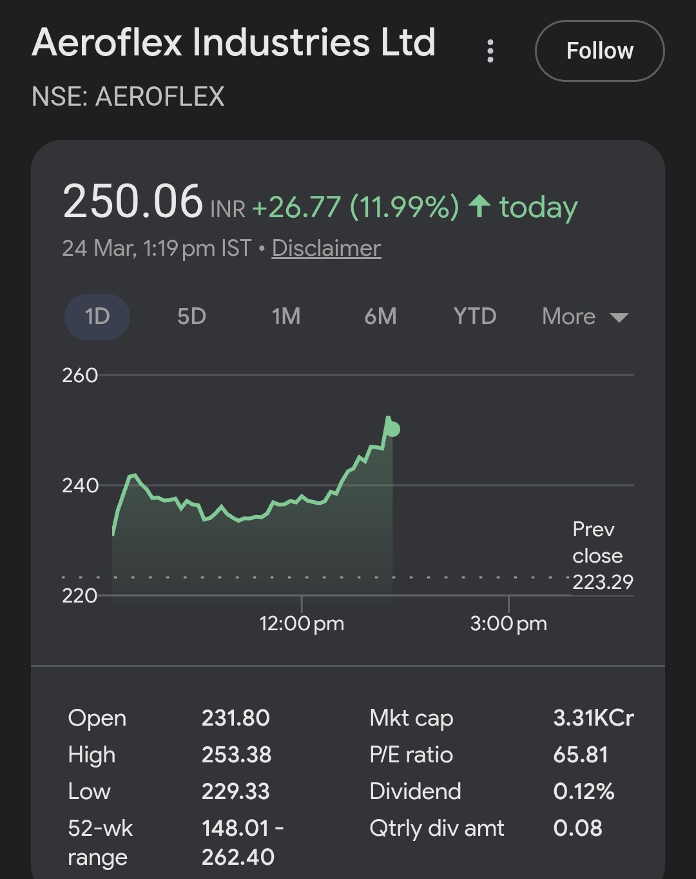Image resolution: width=696 pixels, height=879 pixels.
Task: Open the three-dot more options menu
Action: coord(490,51)
